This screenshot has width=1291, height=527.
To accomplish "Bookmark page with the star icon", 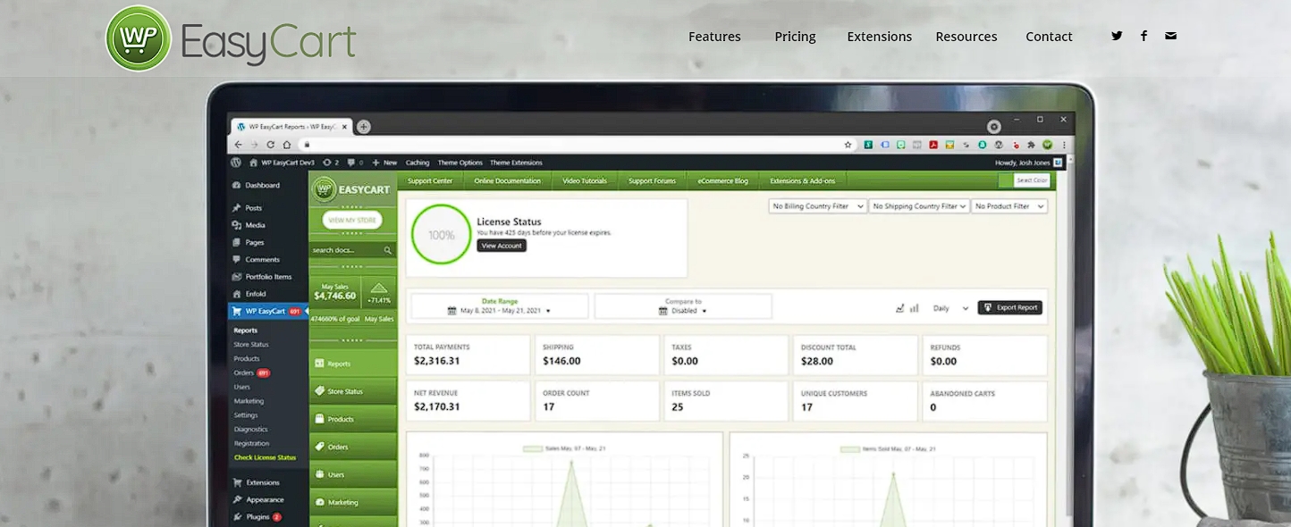I will (848, 145).
